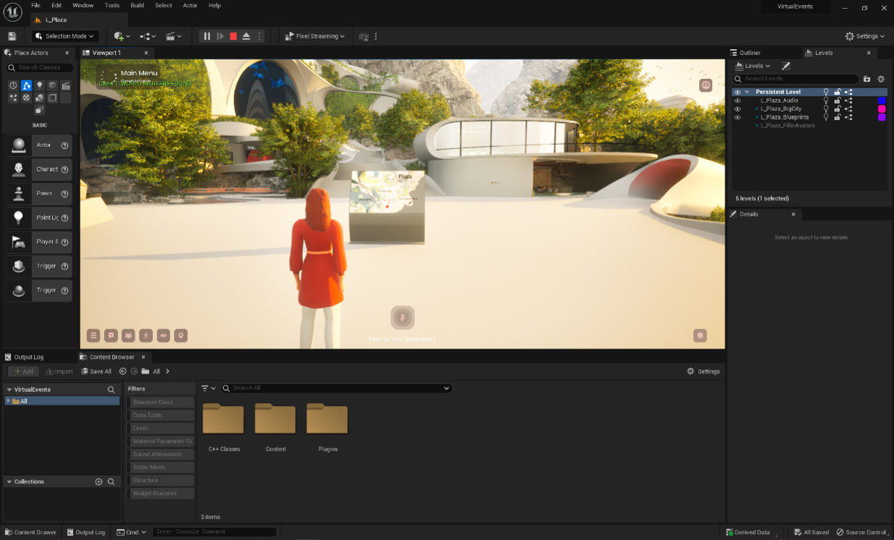Save the current level with floppy icon
894x540 pixels.
click(12, 36)
